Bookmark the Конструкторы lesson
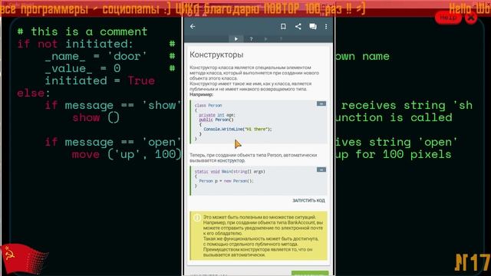This screenshot has height=276, width=491. 283,27
